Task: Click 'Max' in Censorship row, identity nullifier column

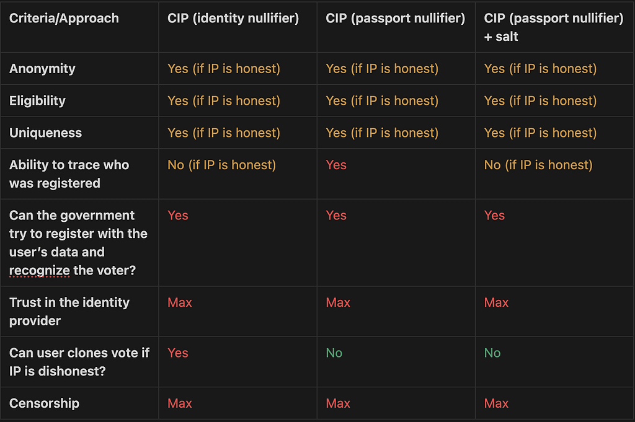Action: (x=180, y=403)
